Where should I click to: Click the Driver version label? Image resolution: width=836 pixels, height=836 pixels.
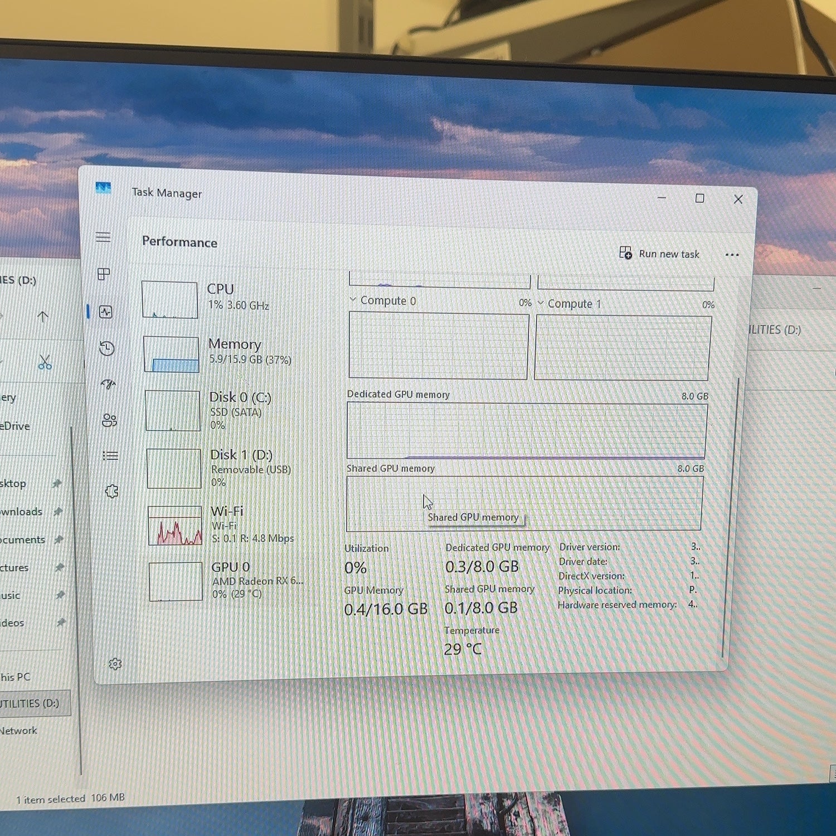590,547
